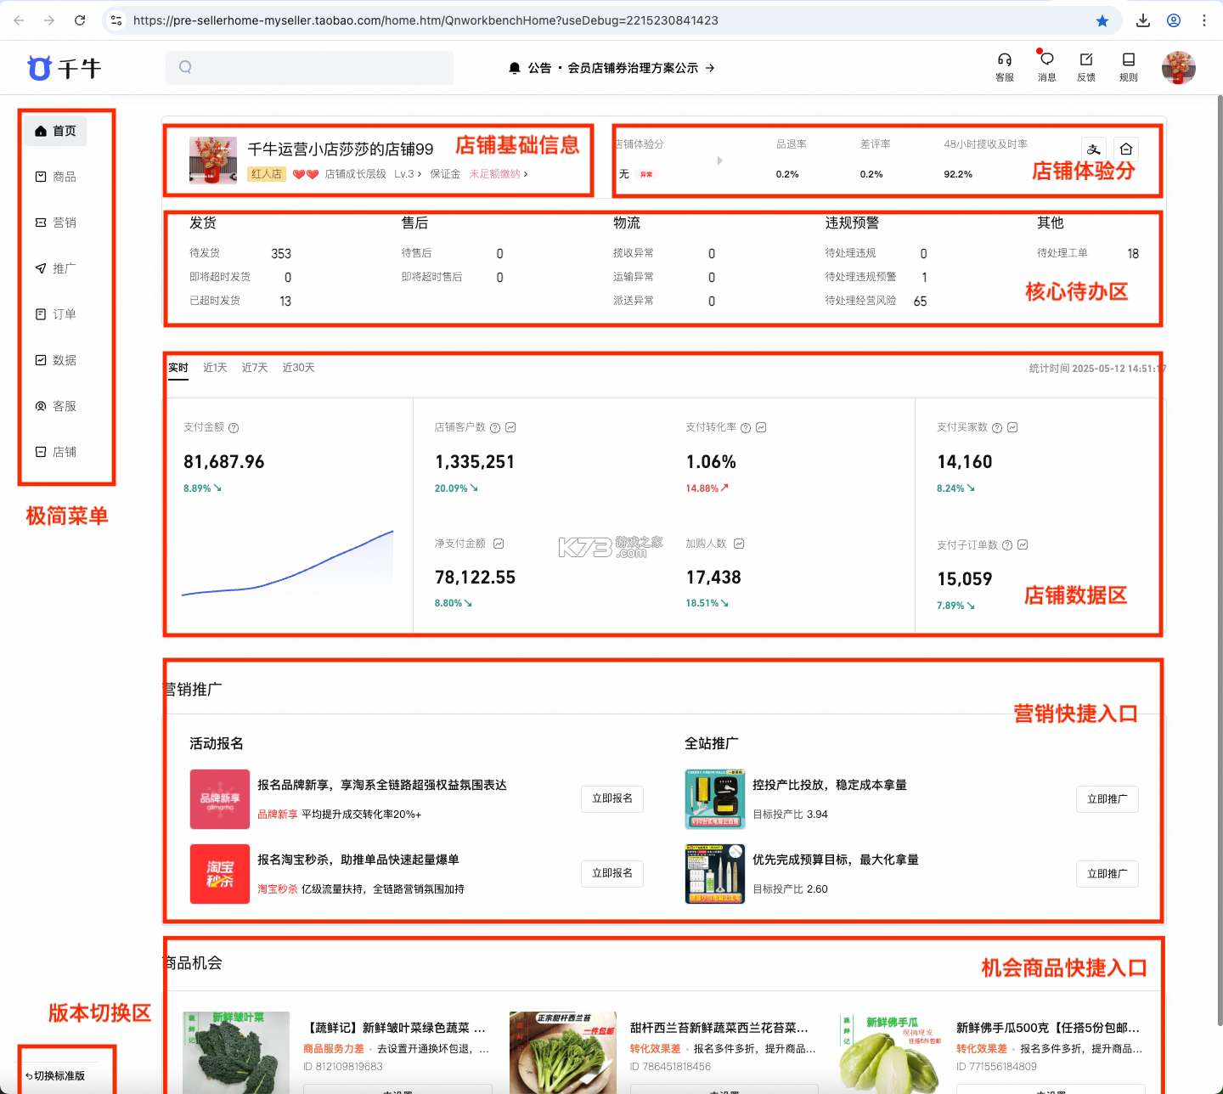Image resolution: width=1223 pixels, height=1094 pixels.
Task: Click the house icon in 店铺体验分 panel
Action: pyautogui.click(x=1126, y=149)
